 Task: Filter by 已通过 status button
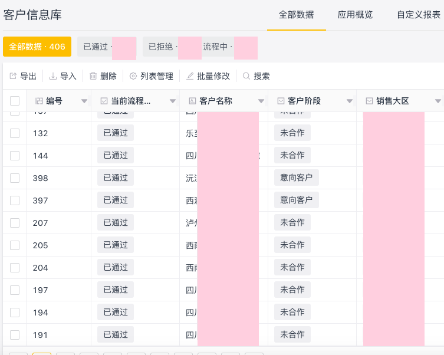(96, 47)
